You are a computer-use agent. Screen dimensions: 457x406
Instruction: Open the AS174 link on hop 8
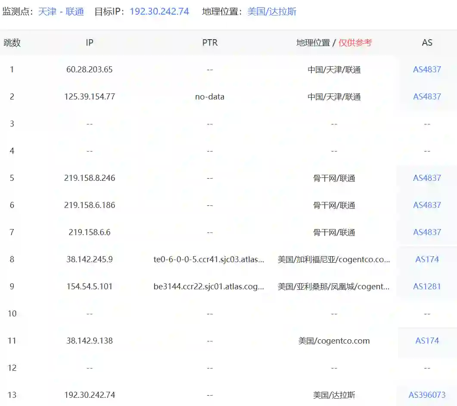coord(427,259)
